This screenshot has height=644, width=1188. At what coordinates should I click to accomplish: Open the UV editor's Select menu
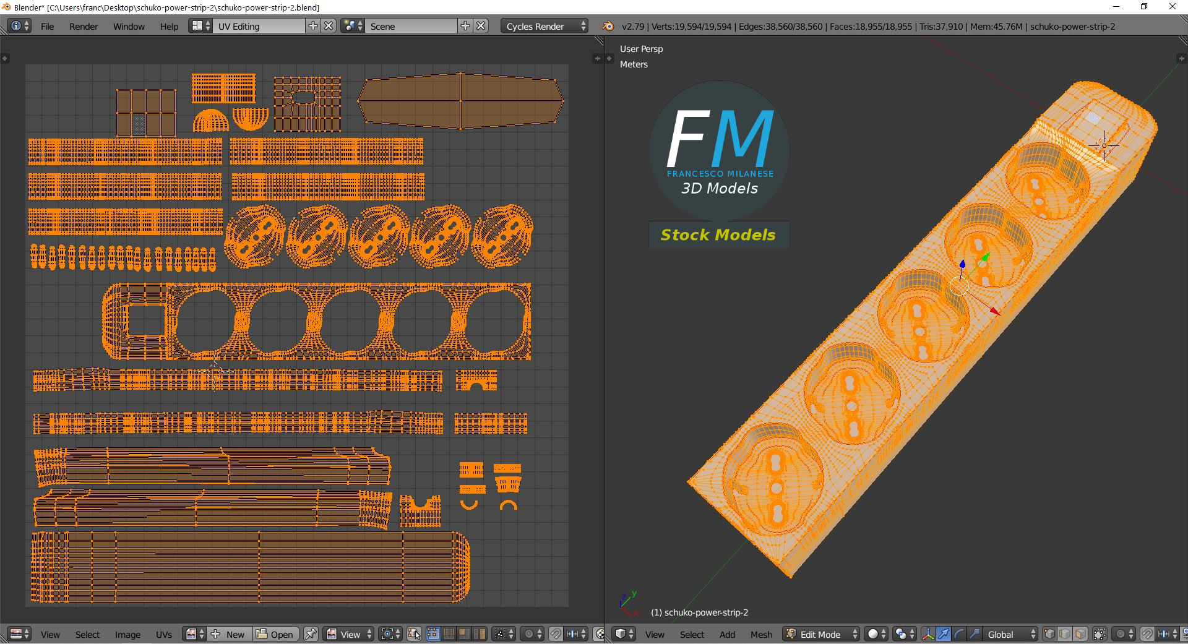pos(87,634)
